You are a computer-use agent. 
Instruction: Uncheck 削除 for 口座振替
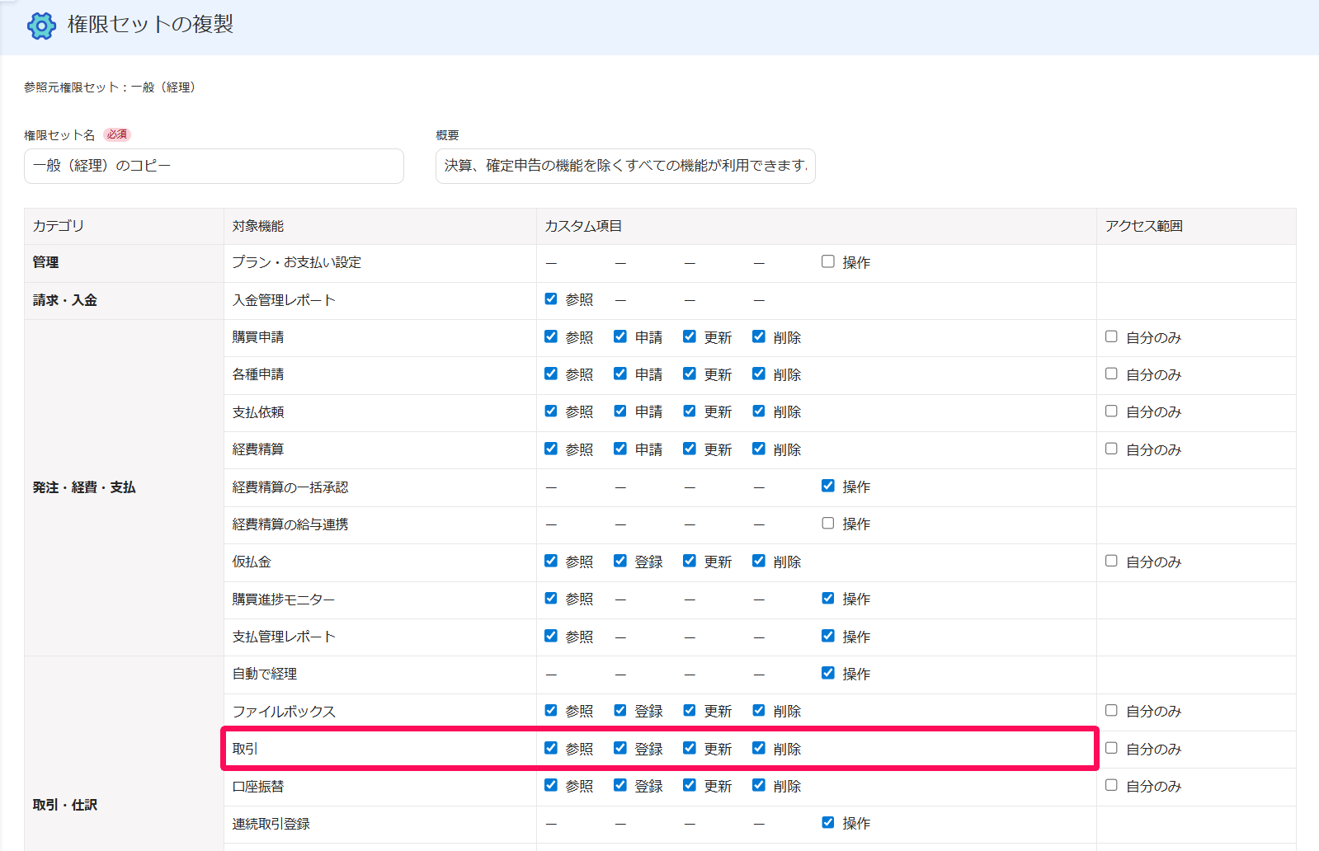click(759, 785)
